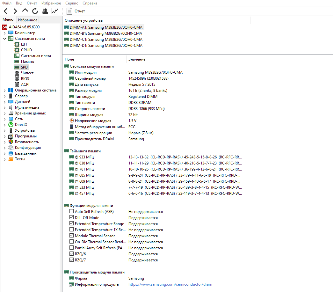Select the DIMM-D1 Samsung module row

pyautogui.click(x=103, y=46)
